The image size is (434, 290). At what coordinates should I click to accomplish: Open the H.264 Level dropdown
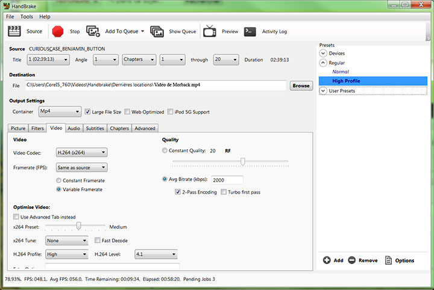pyautogui.click(x=156, y=254)
